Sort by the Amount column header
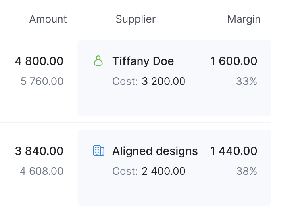The width and height of the screenshot is (292, 214). click(48, 19)
